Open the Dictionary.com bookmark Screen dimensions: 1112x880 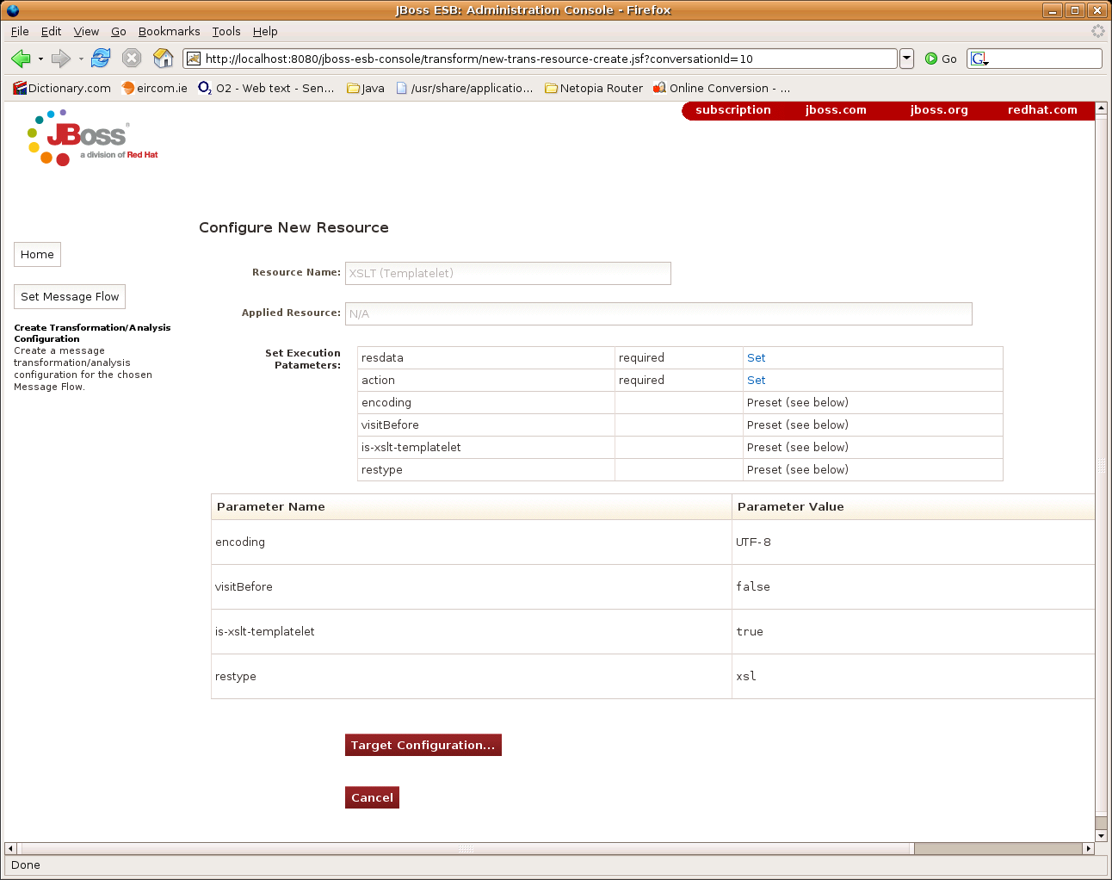(62, 88)
